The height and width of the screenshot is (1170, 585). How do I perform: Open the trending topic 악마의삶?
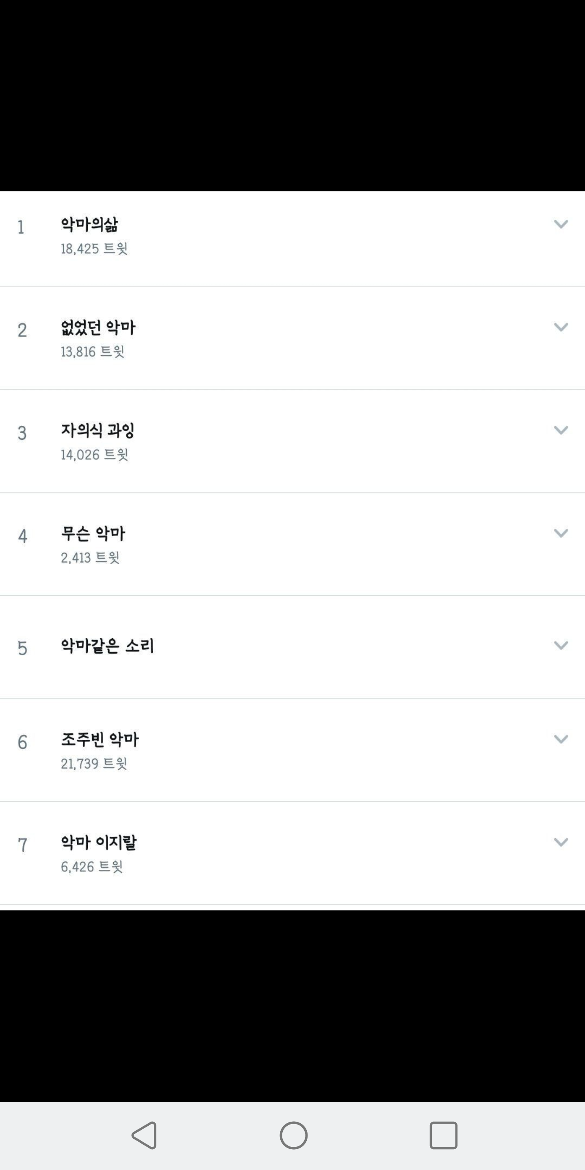(x=89, y=224)
